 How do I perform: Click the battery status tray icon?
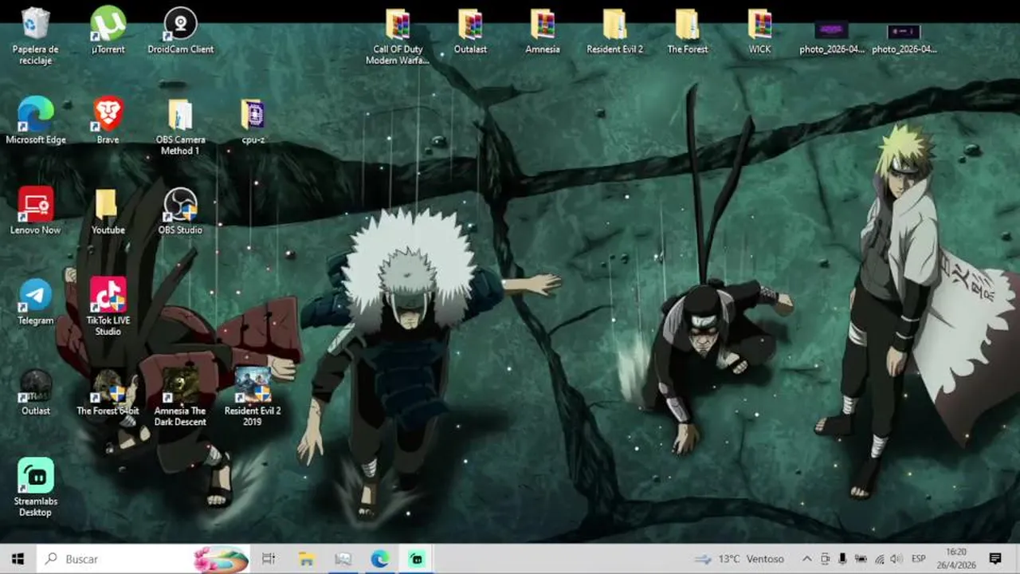coord(861,559)
